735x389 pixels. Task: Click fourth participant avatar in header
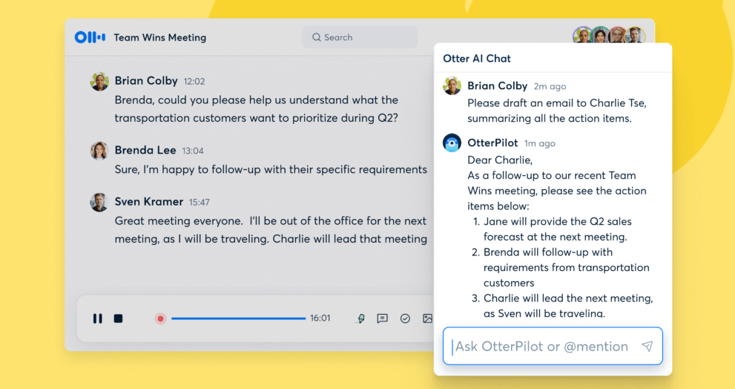click(x=636, y=36)
